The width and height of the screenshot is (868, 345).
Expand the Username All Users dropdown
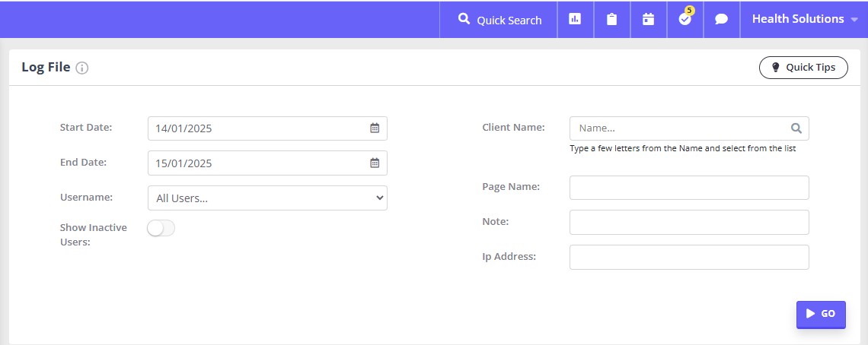coord(267,198)
